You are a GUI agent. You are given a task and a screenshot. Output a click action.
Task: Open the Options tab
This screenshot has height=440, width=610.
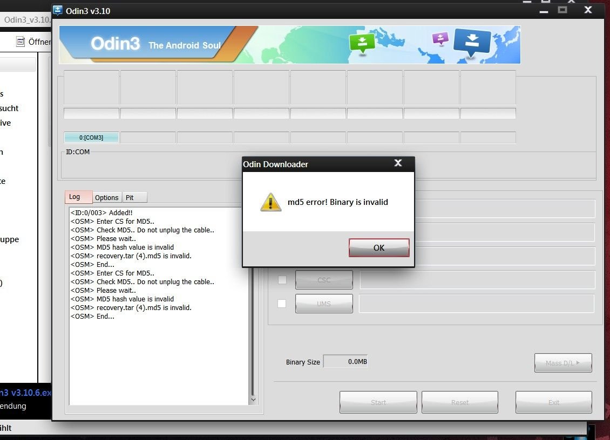106,197
